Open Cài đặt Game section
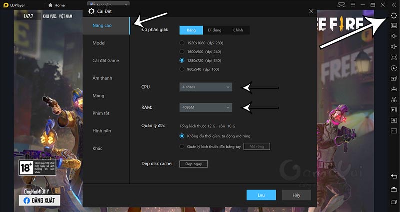The height and width of the screenshot is (212, 400). pyautogui.click(x=106, y=61)
